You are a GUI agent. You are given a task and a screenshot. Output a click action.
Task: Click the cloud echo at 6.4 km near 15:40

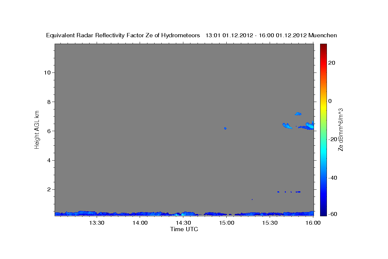pyautogui.click(x=287, y=126)
